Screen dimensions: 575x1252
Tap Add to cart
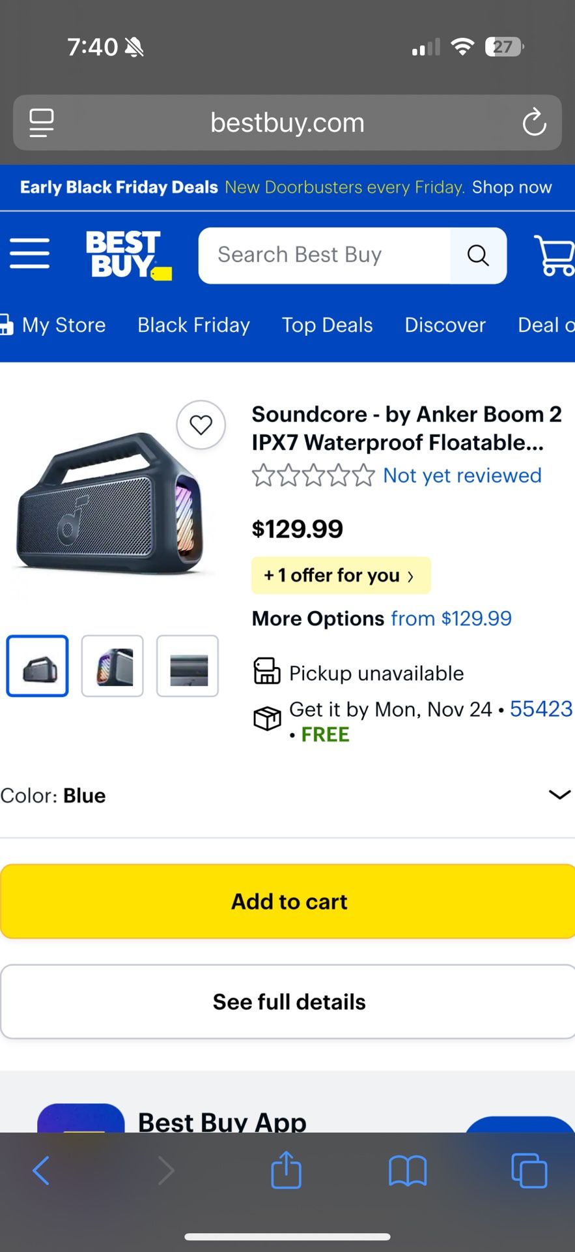288,901
